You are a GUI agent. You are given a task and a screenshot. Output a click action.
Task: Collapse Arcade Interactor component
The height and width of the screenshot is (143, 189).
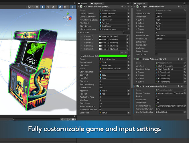tap(135, 86)
